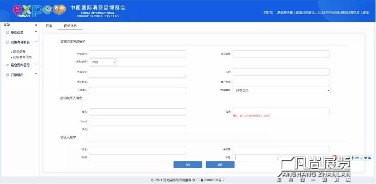Switch to the 首页 tab
Screen dimensions: 376x184
(49, 26)
